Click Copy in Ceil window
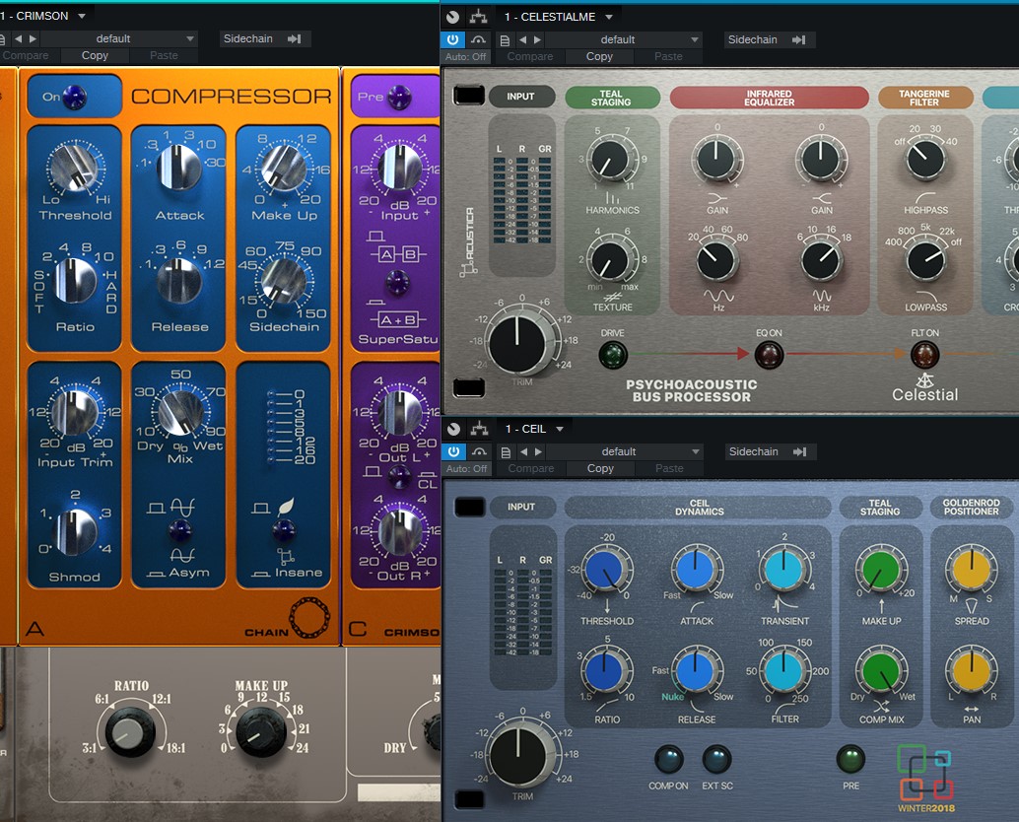 point(600,468)
